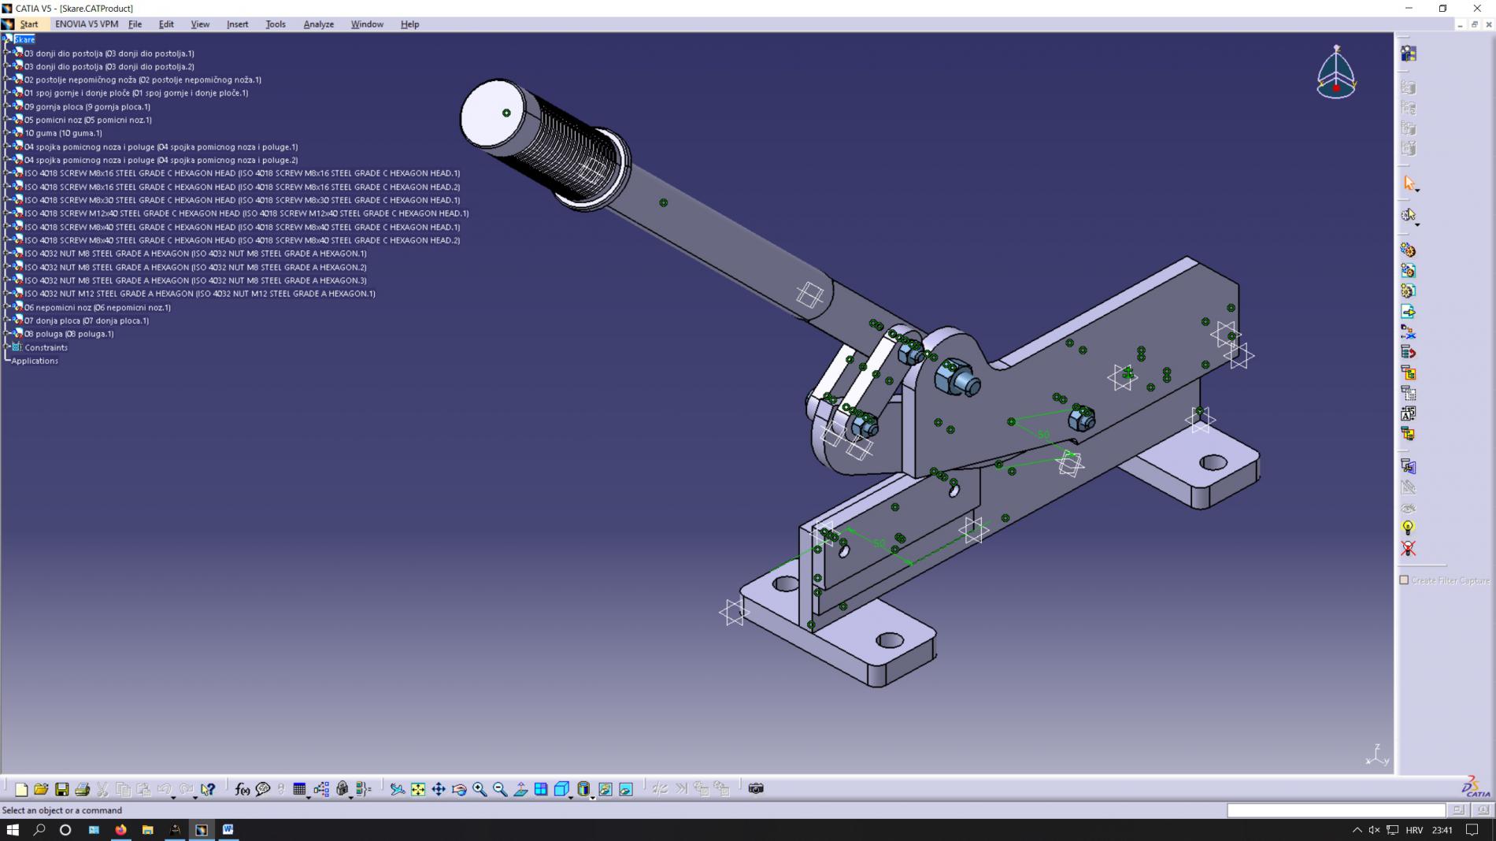Image resolution: width=1496 pixels, height=841 pixels.
Task: Toggle the crossed-out red light bulb icon
Action: pos(1408,549)
